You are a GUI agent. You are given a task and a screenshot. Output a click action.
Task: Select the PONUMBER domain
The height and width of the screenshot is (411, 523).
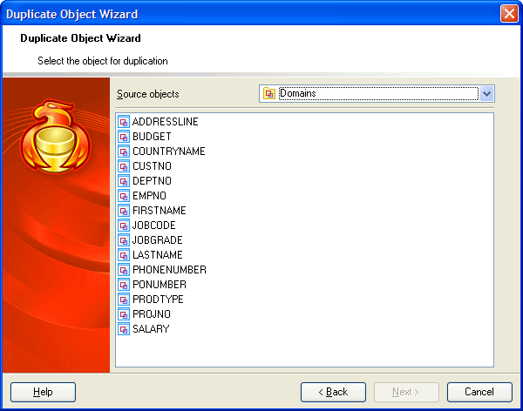[x=160, y=285]
